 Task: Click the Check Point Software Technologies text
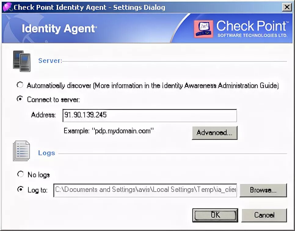click(252, 29)
